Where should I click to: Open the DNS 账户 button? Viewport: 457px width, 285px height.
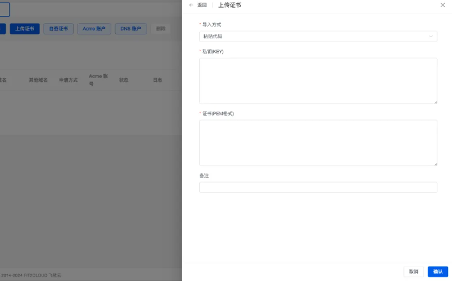131,29
